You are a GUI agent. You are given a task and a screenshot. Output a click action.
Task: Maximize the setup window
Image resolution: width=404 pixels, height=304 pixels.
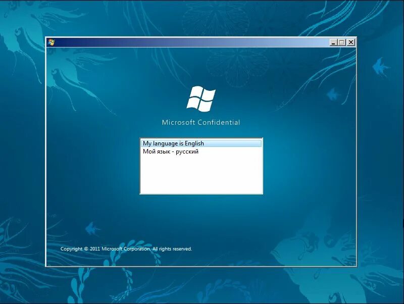click(342, 42)
